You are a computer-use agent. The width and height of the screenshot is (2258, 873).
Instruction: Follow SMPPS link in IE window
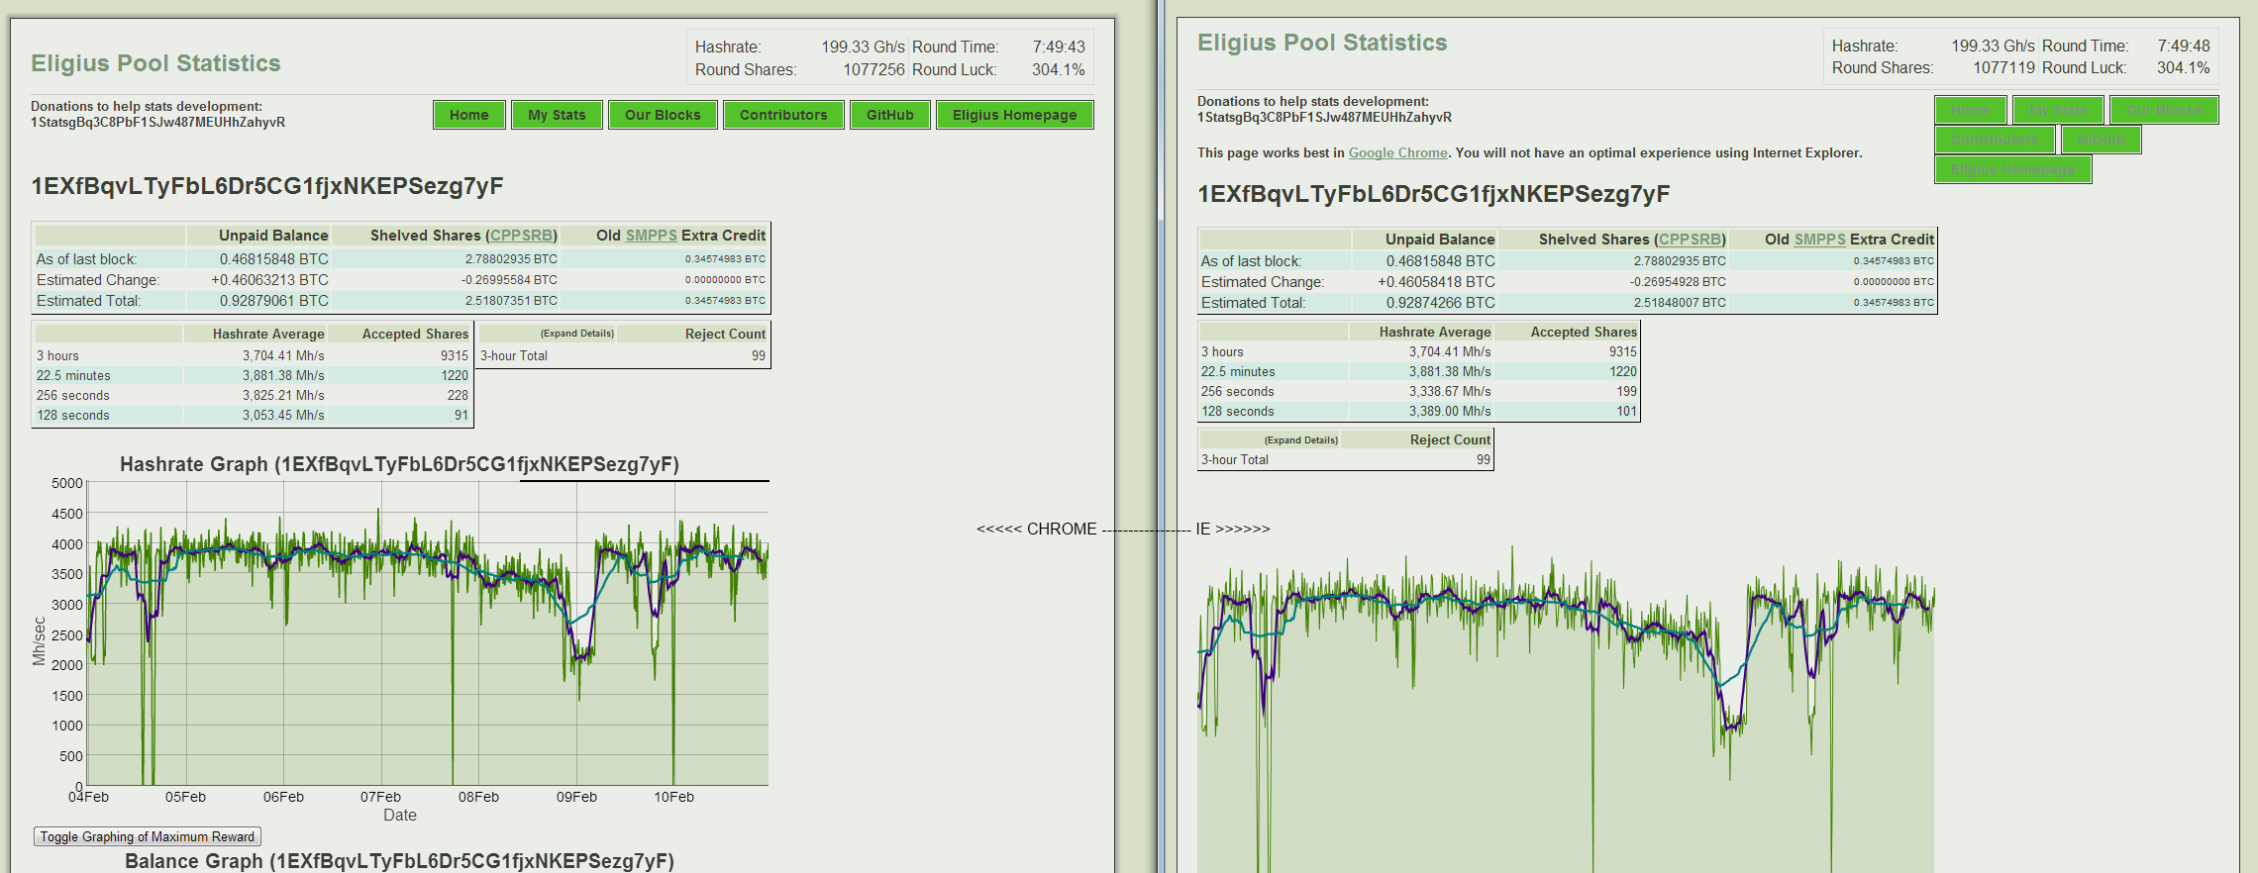(x=1820, y=240)
